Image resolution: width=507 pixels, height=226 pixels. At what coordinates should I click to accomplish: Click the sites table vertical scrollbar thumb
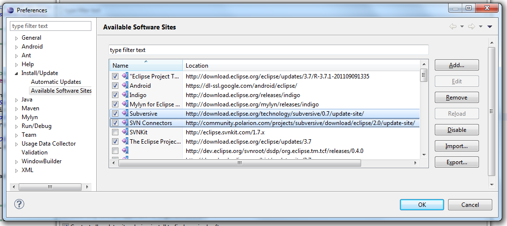pos(424,75)
